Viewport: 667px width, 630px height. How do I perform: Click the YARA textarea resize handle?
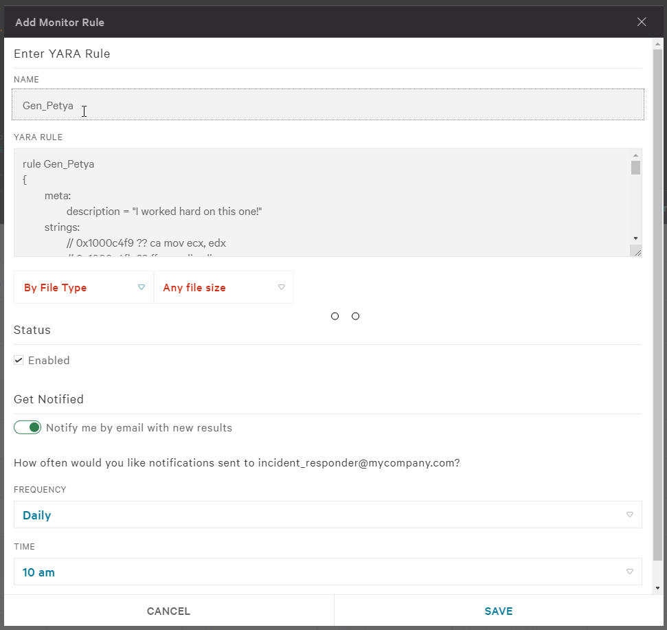[x=637, y=252]
